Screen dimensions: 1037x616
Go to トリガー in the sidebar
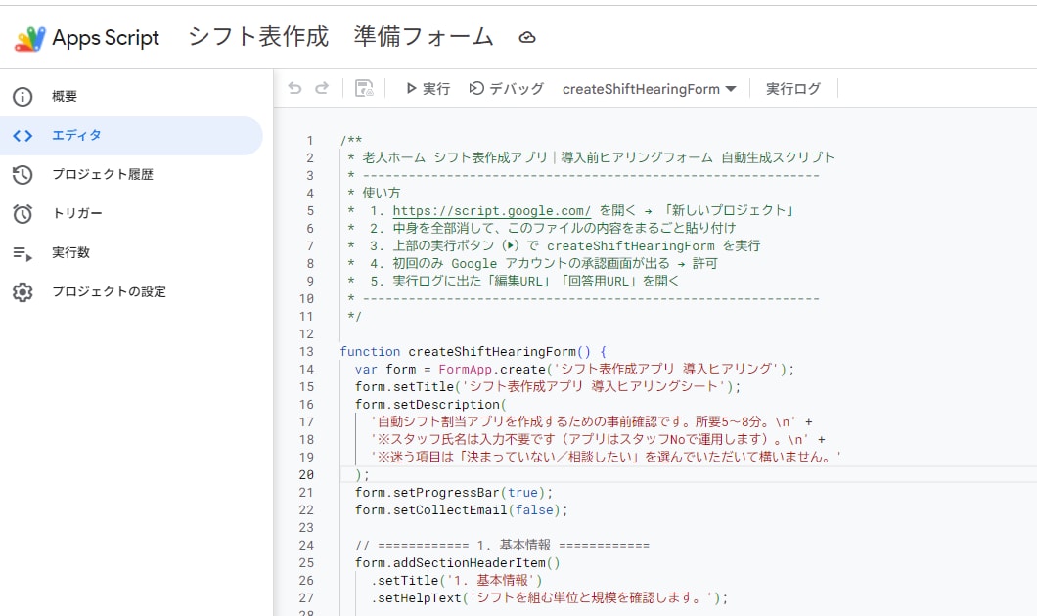77,213
